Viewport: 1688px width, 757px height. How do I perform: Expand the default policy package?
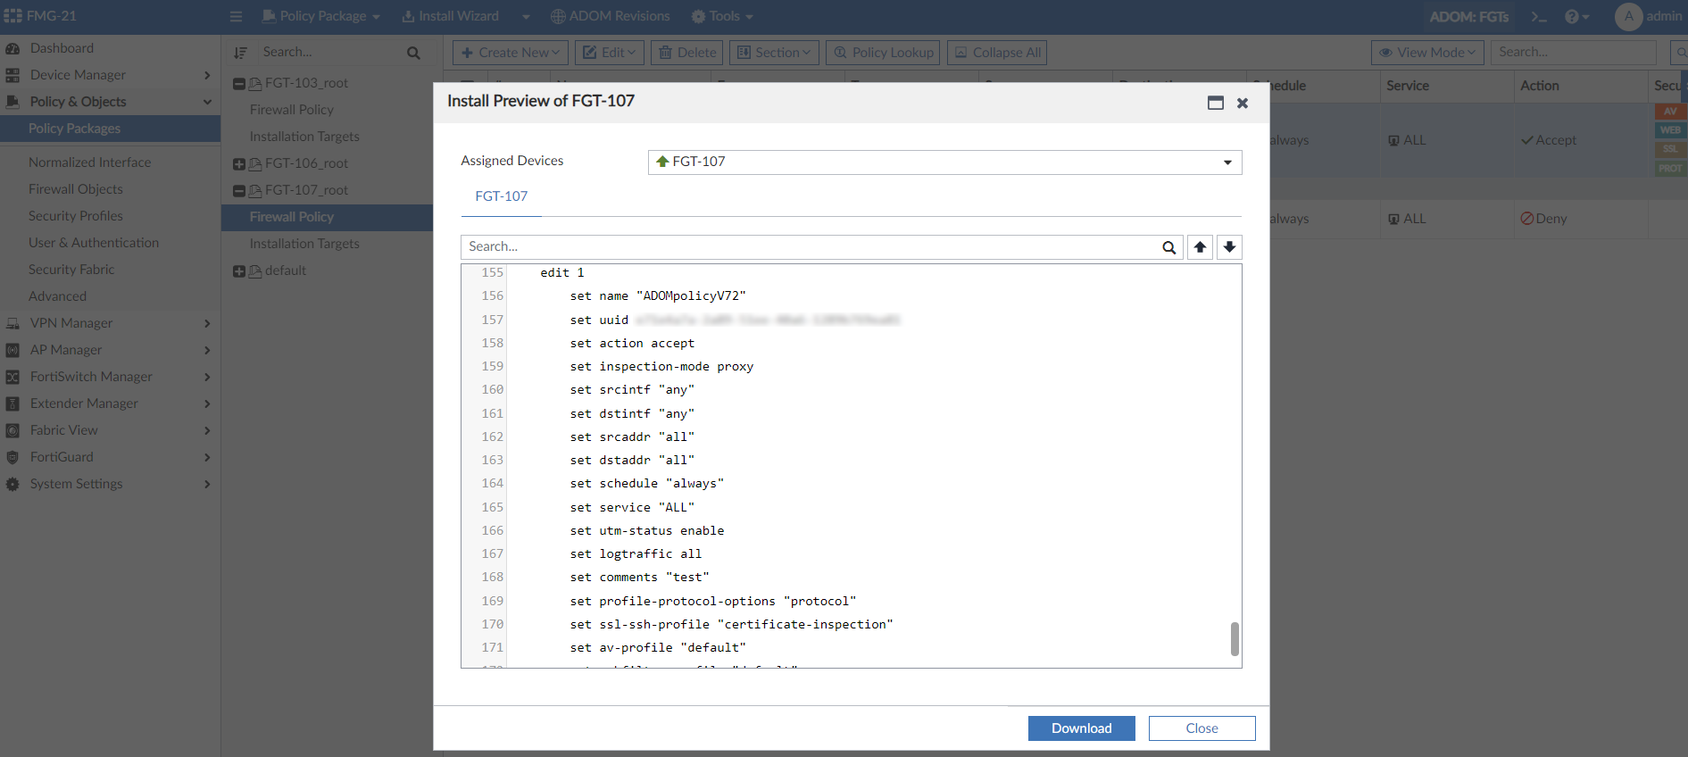(x=239, y=271)
